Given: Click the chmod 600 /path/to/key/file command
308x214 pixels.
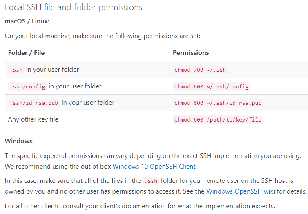Looking at the screenshot, I should (x=218, y=119).
